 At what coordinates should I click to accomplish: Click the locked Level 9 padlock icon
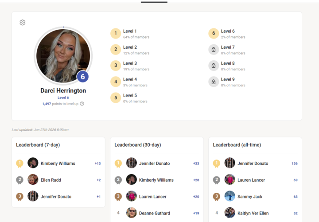click(x=214, y=82)
